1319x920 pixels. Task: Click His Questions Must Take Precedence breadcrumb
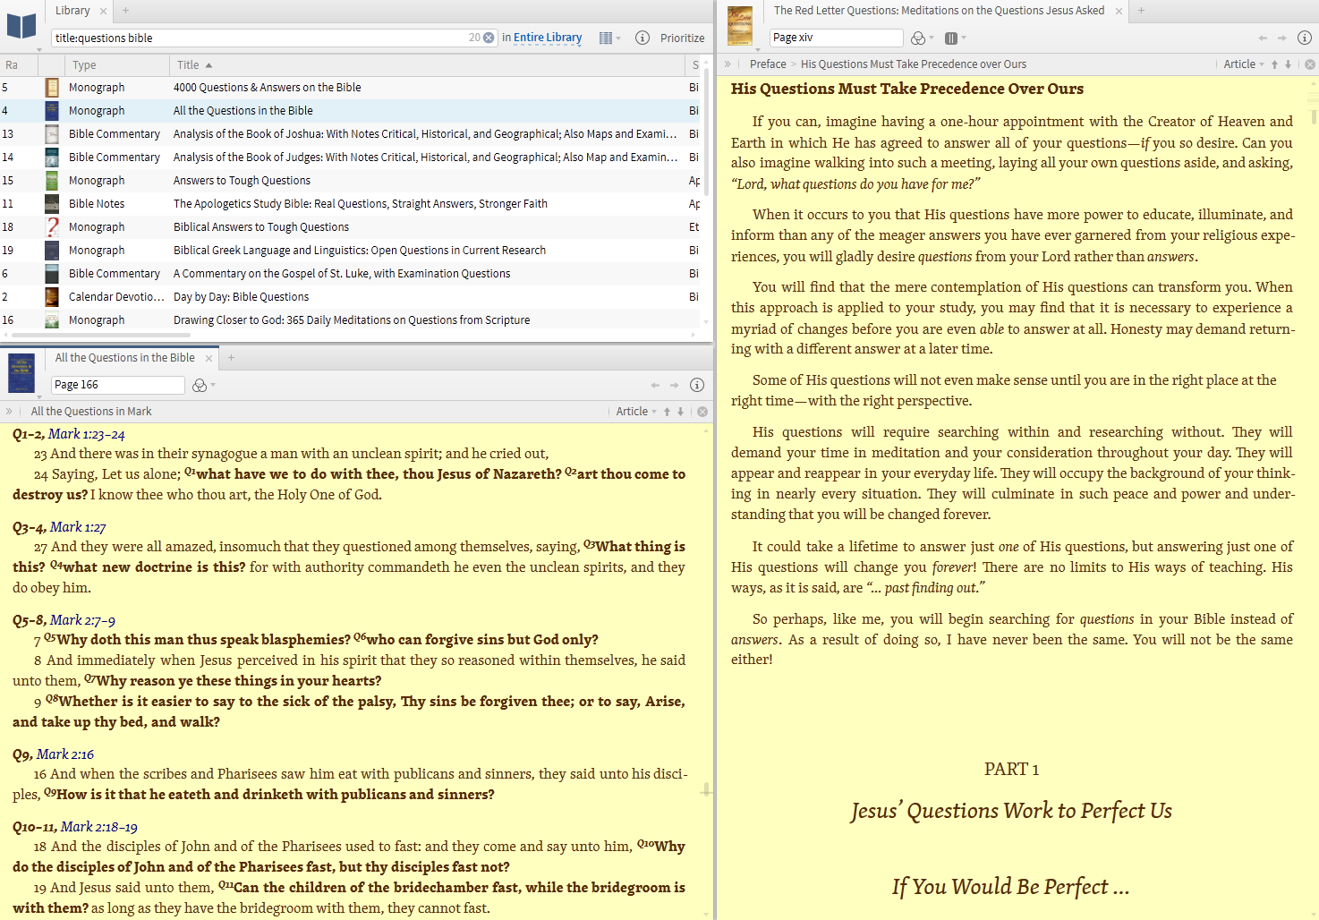pos(914,64)
